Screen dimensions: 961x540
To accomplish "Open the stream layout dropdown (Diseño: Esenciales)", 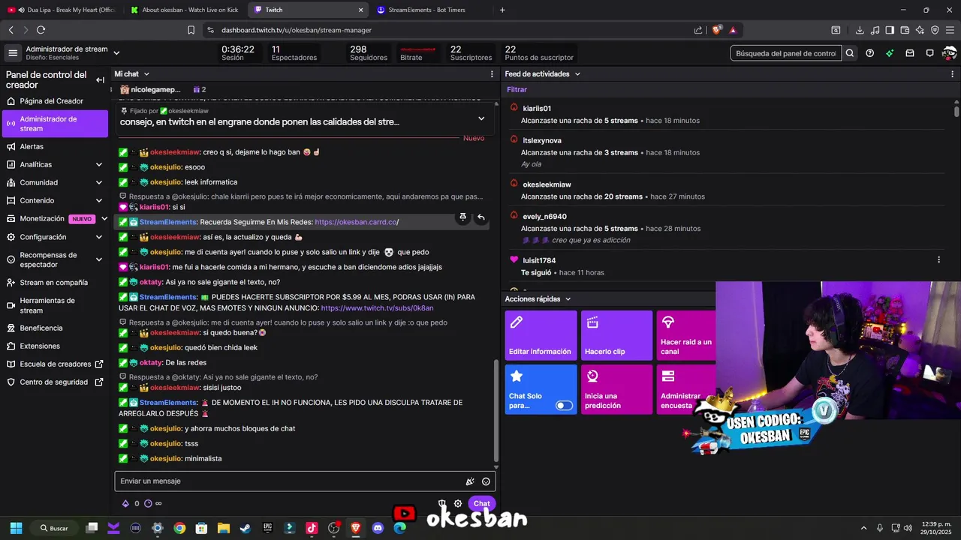I will 116,53.
